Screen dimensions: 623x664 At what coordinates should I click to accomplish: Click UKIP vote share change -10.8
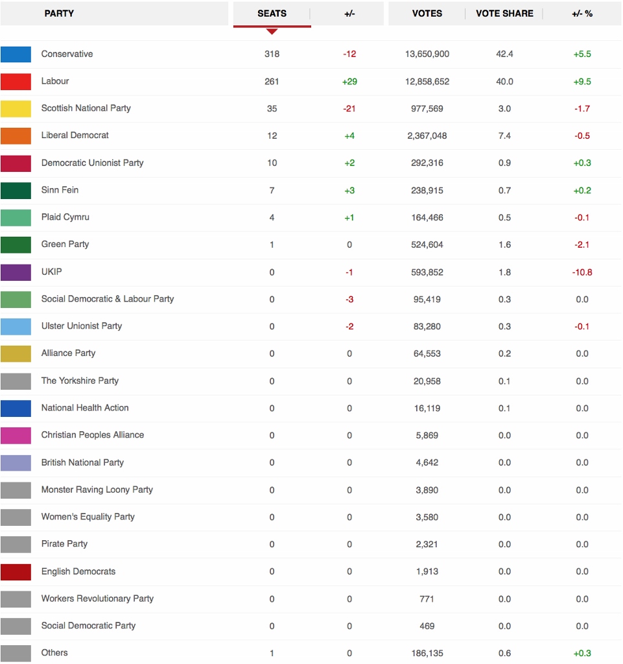click(582, 272)
